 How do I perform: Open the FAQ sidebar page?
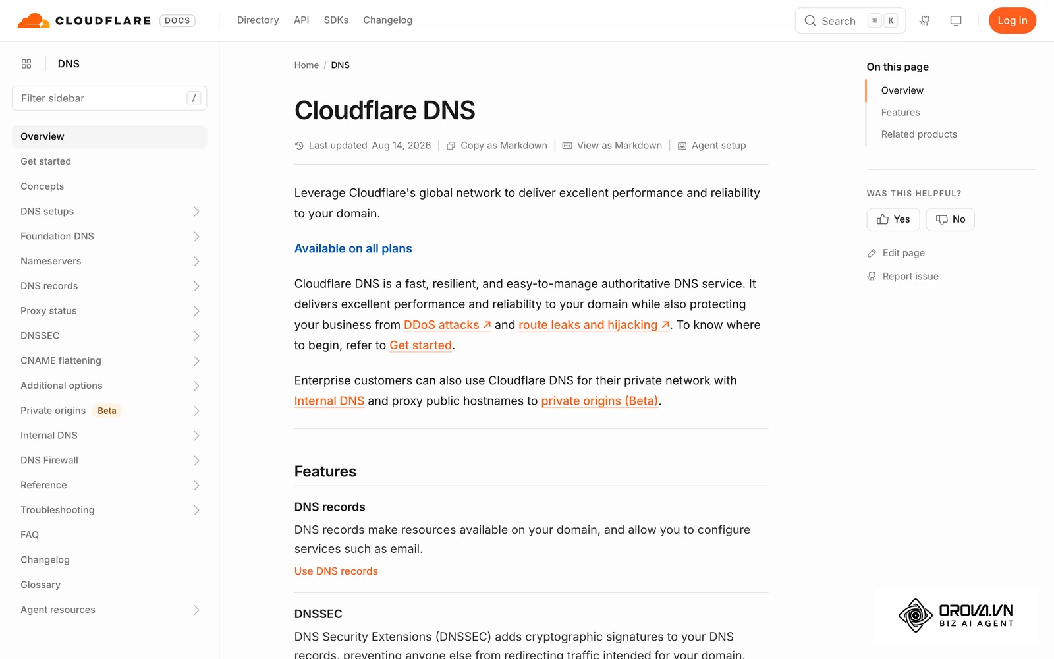tap(30, 535)
